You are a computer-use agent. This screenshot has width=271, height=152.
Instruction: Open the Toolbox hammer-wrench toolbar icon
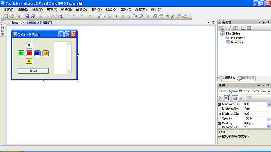(x=173, y=16)
